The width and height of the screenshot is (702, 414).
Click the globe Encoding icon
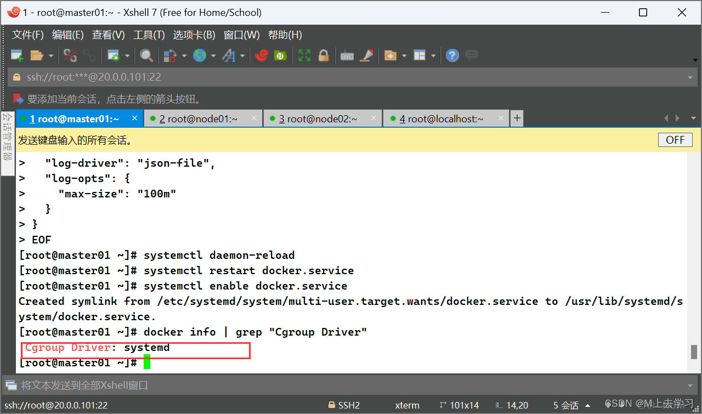pos(200,55)
